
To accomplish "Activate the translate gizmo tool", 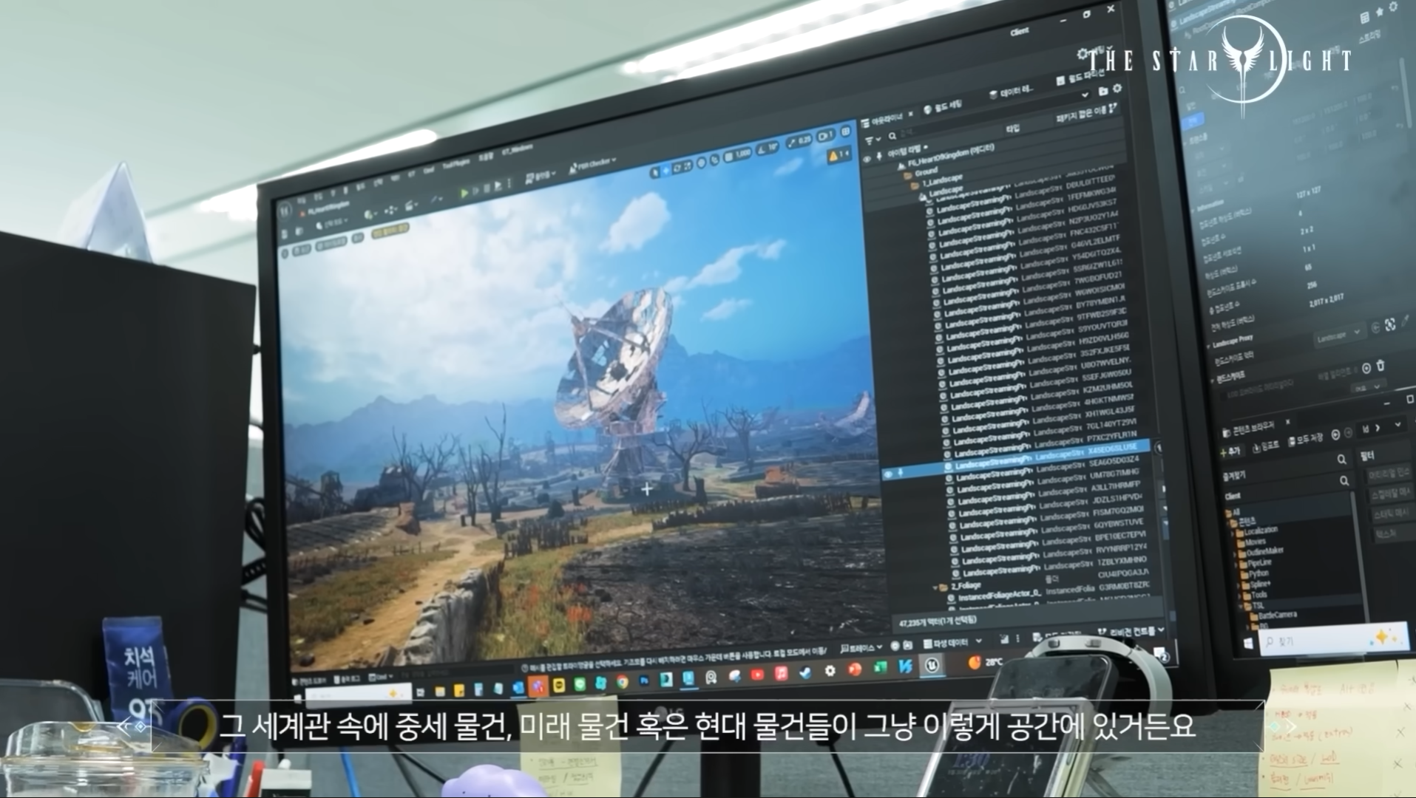I will (666, 171).
